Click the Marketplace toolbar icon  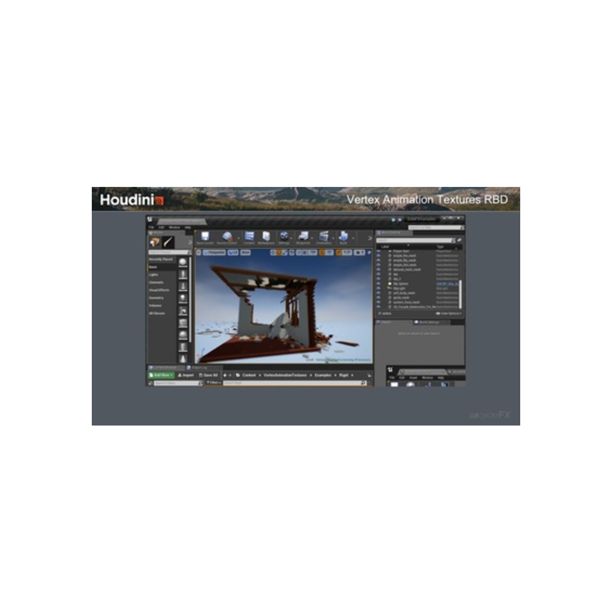266,235
